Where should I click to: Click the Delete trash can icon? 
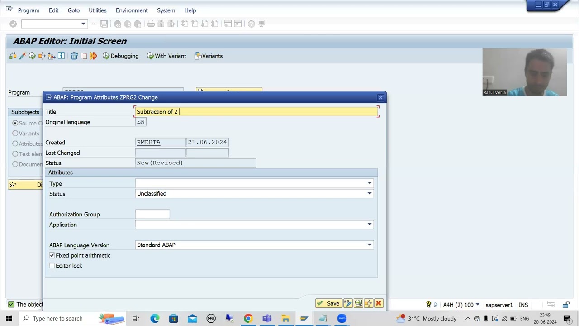(x=74, y=56)
